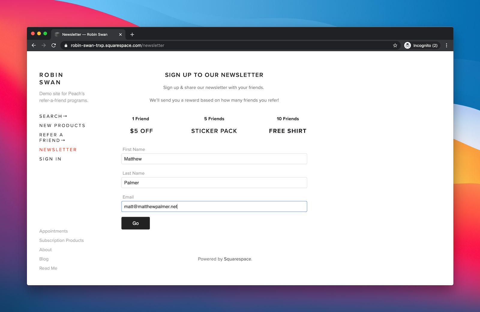Go to New Products page
The width and height of the screenshot is (480, 312).
62,126
